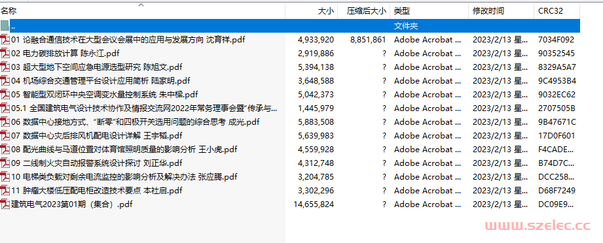Select file 建筑电气2023第01期（集合）.pdf

pos(72,204)
